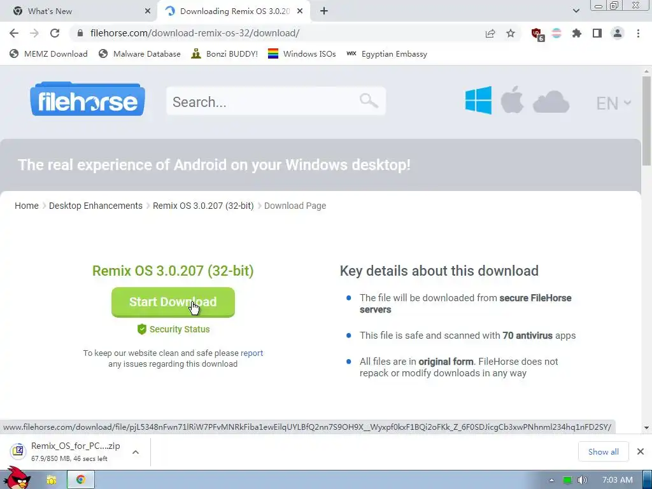This screenshot has width=652, height=489.
Task: Reload the current page
Action: (55, 33)
